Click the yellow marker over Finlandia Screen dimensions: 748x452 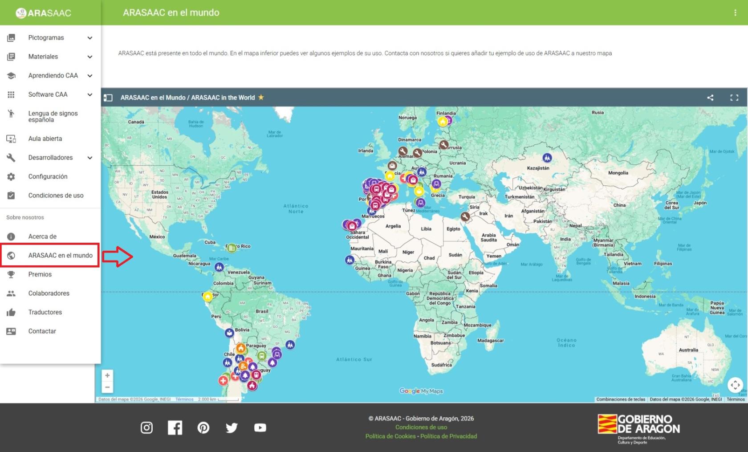click(442, 121)
